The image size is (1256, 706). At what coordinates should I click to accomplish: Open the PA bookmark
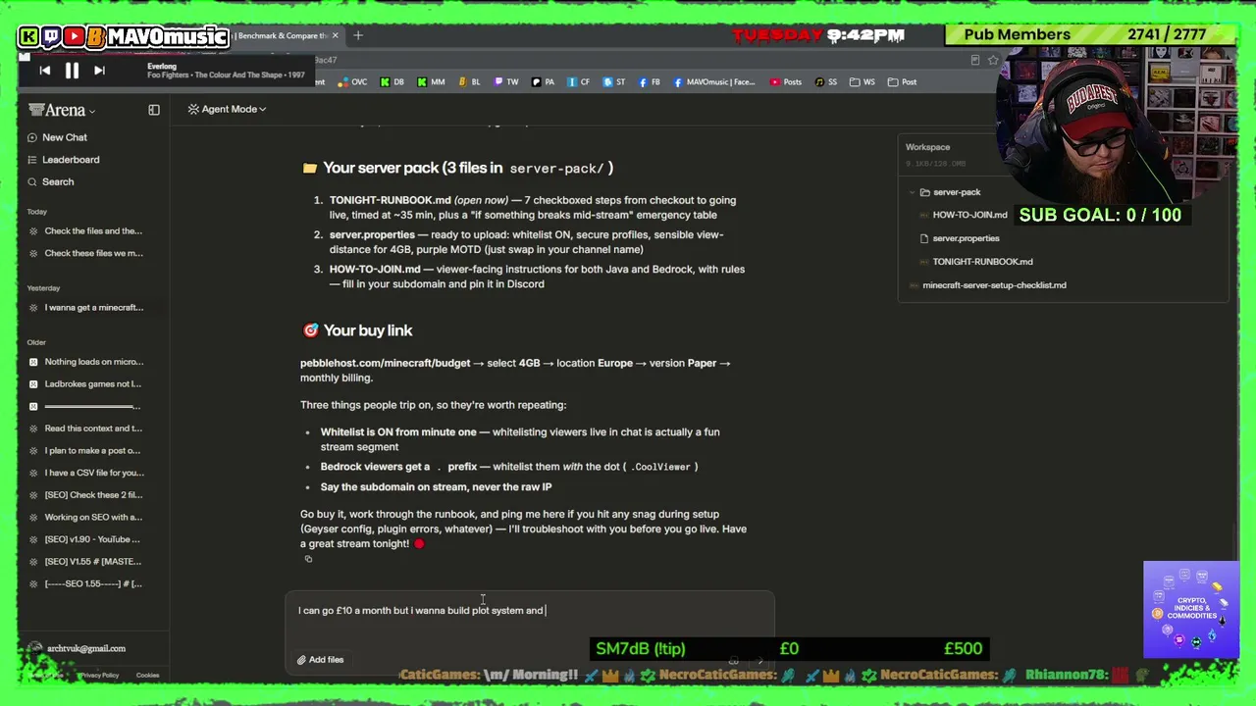544,82
